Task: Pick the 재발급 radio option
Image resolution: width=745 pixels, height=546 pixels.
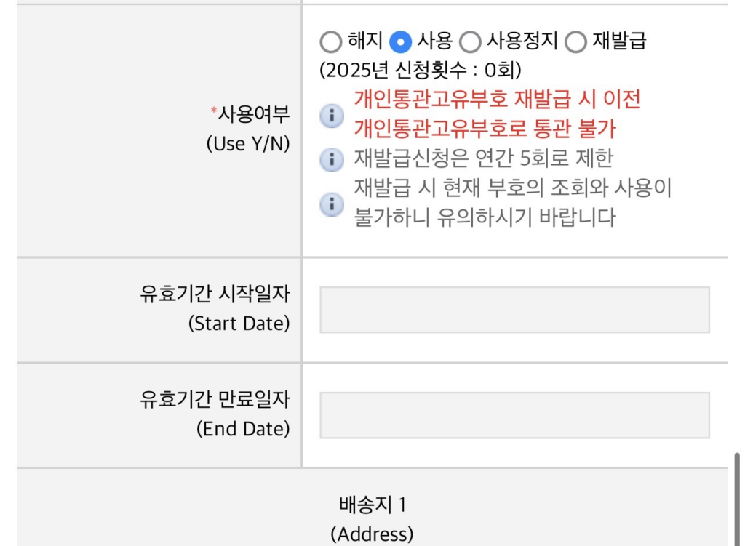Action: click(x=575, y=42)
